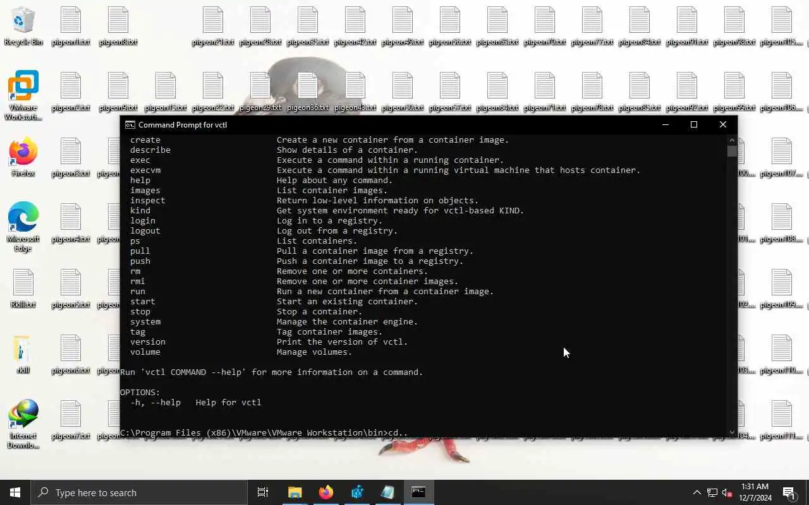Click the 'login' command line

[256, 221]
